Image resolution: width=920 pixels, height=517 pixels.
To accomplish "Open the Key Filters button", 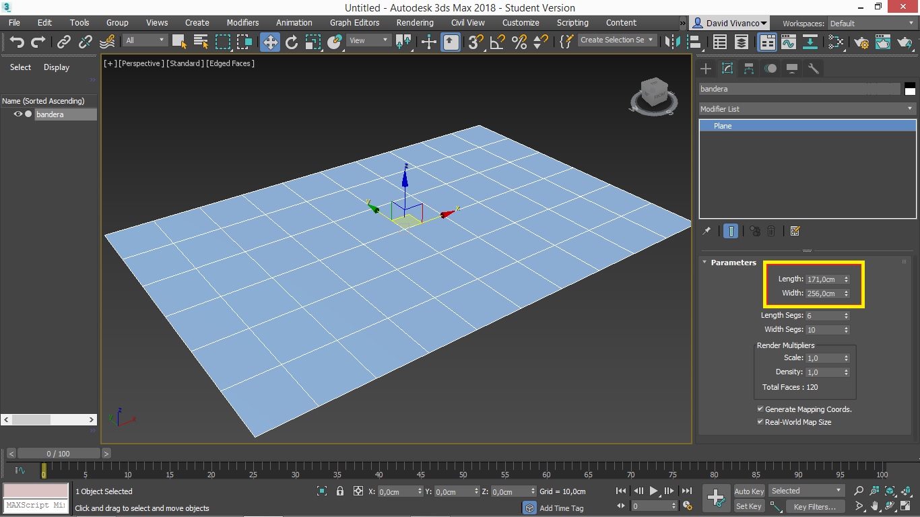I will point(814,506).
